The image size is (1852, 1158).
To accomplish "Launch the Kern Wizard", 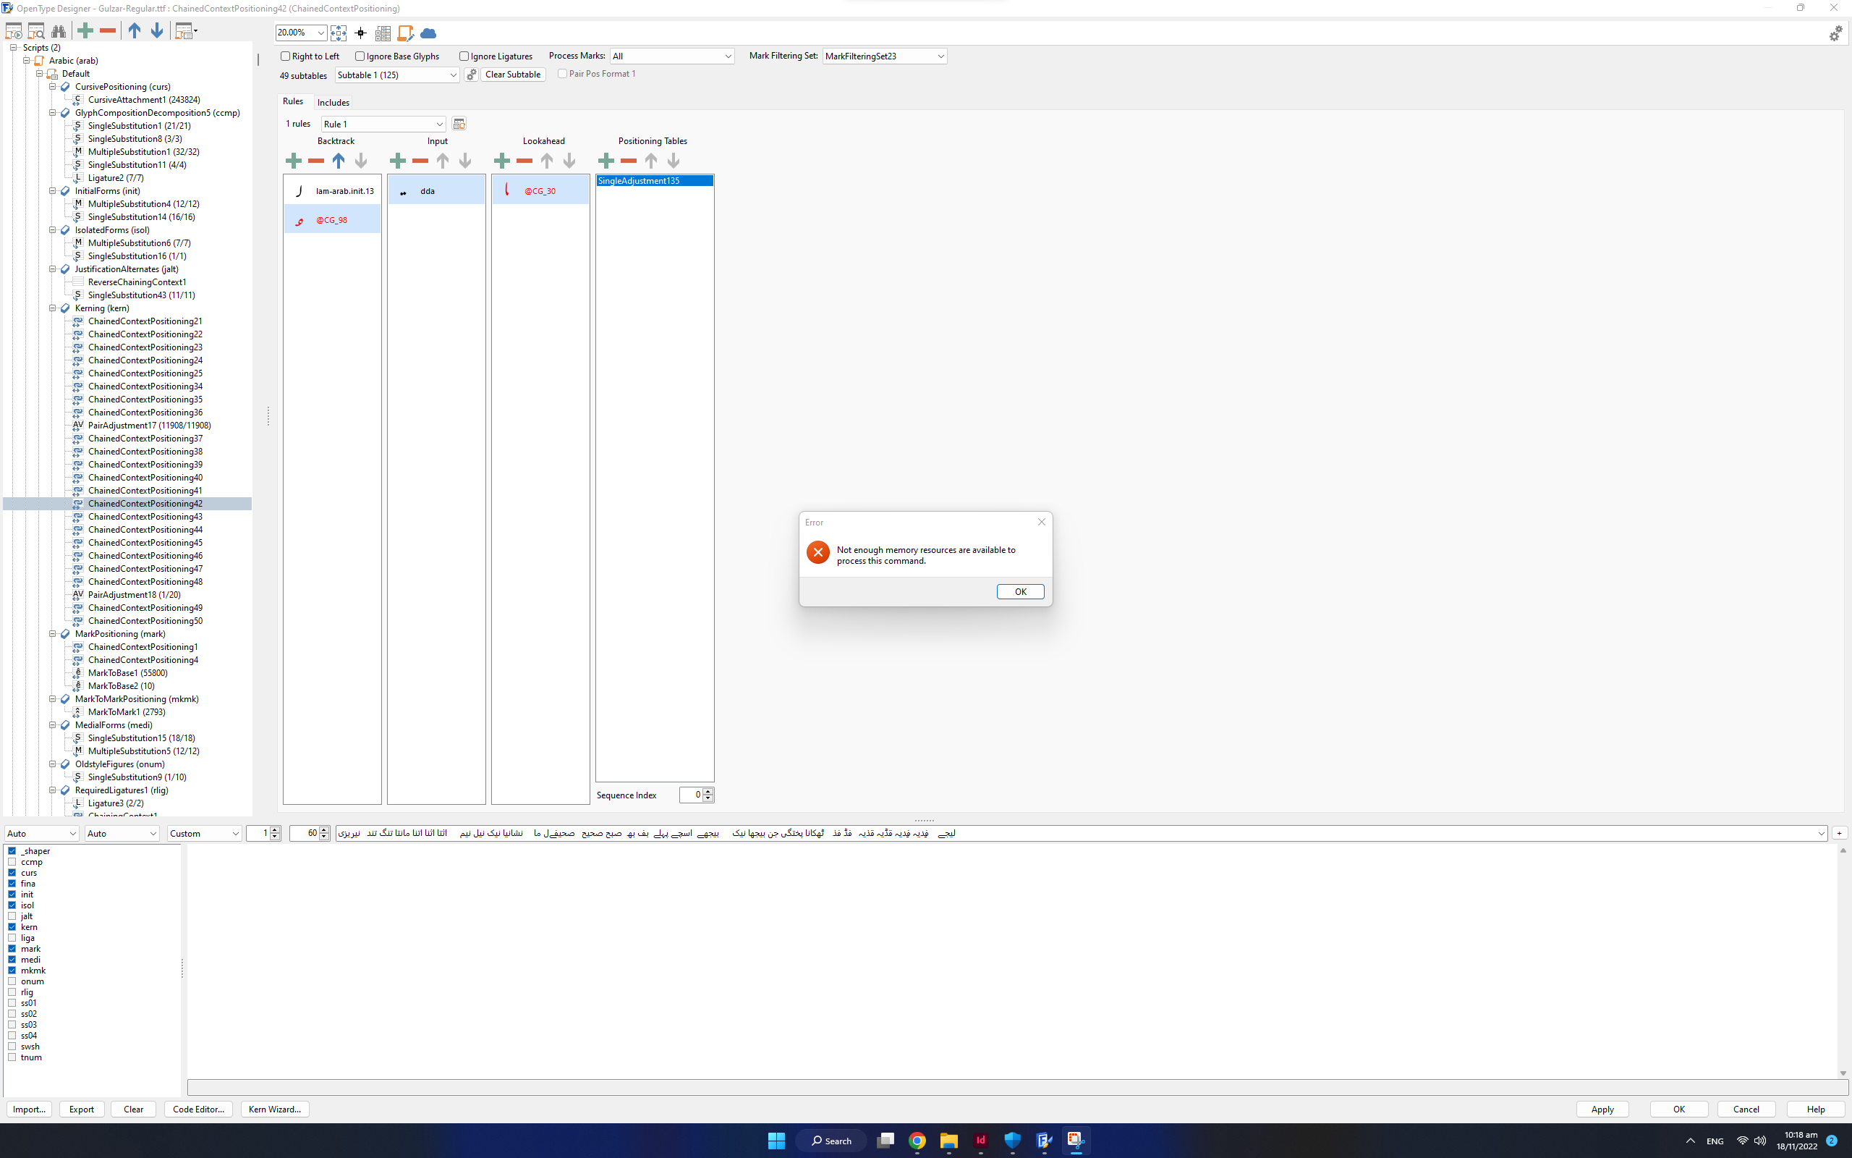I will tap(275, 1109).
